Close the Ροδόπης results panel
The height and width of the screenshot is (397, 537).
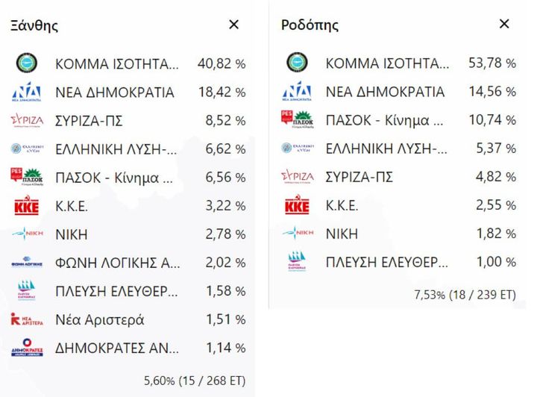504,24
